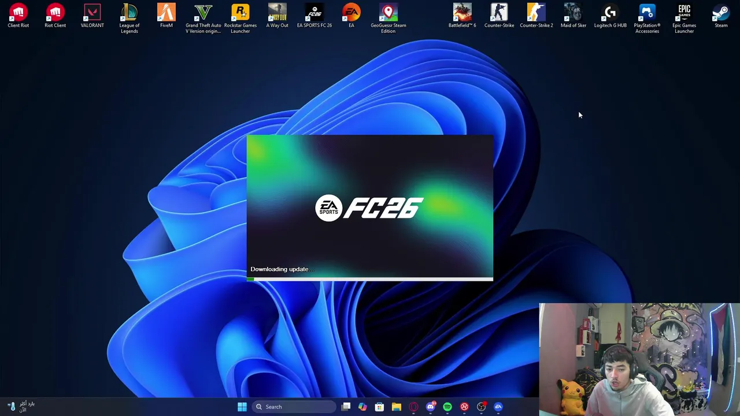This screenshot has width=740, height=416.
Task: Select the Grand Theft Auto V desktop icon
Action: pos(203,18)
